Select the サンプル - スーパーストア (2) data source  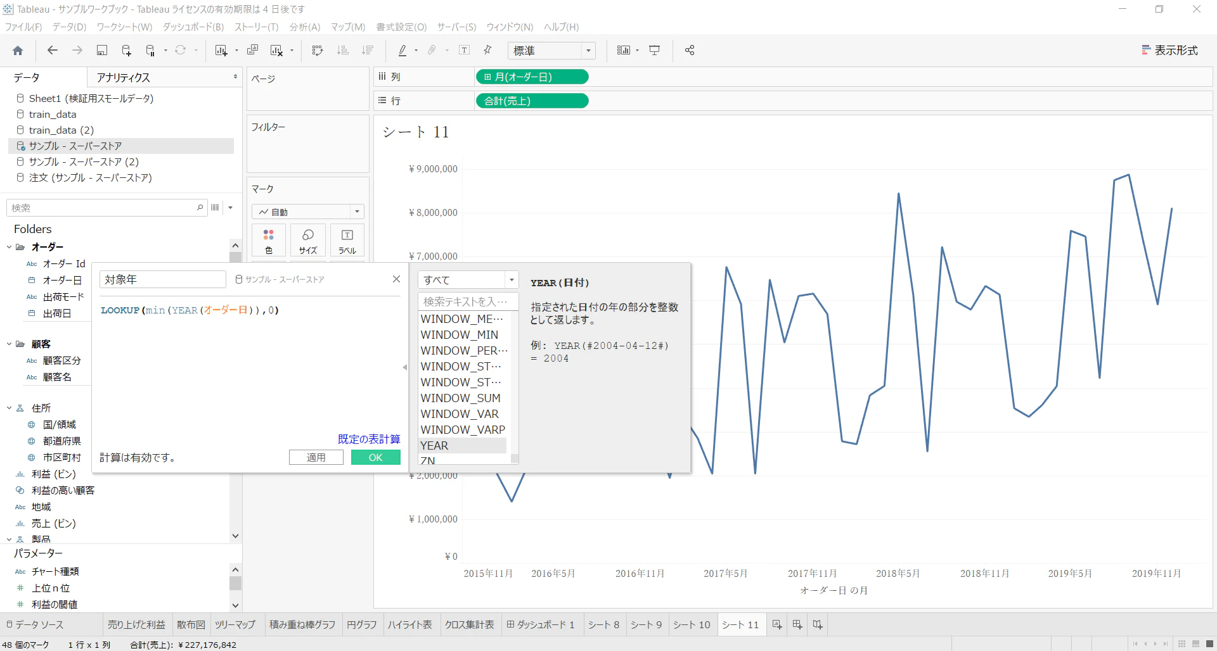[x=84, y=162]
